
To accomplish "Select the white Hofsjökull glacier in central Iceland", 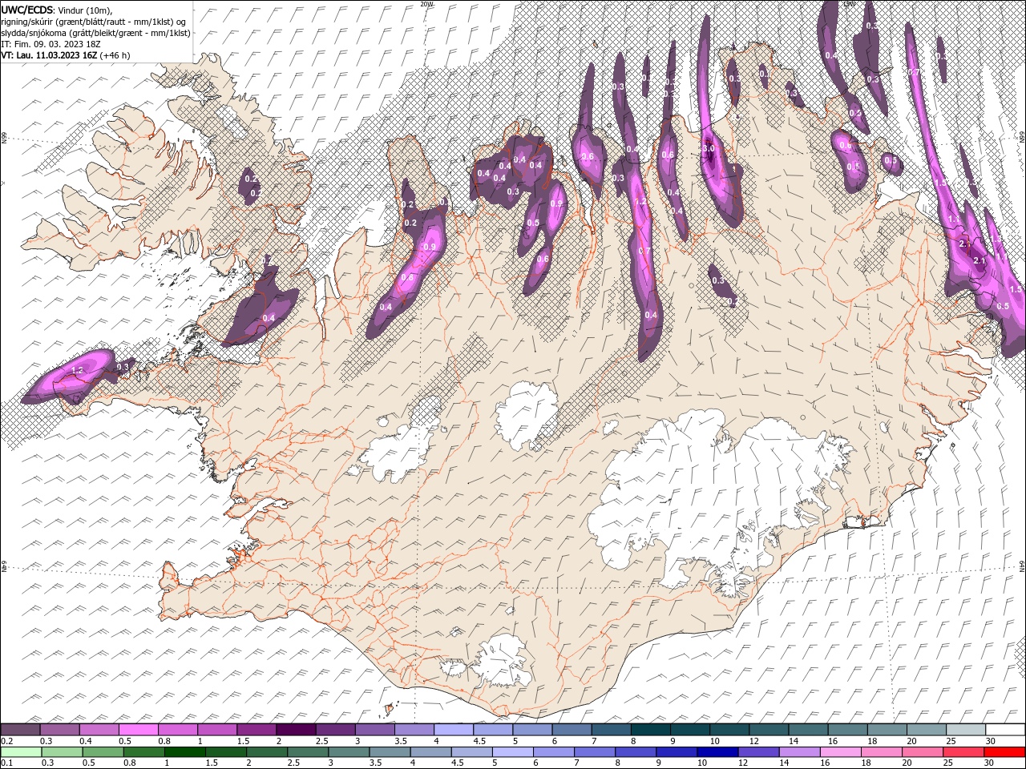I will click(527, 416).
